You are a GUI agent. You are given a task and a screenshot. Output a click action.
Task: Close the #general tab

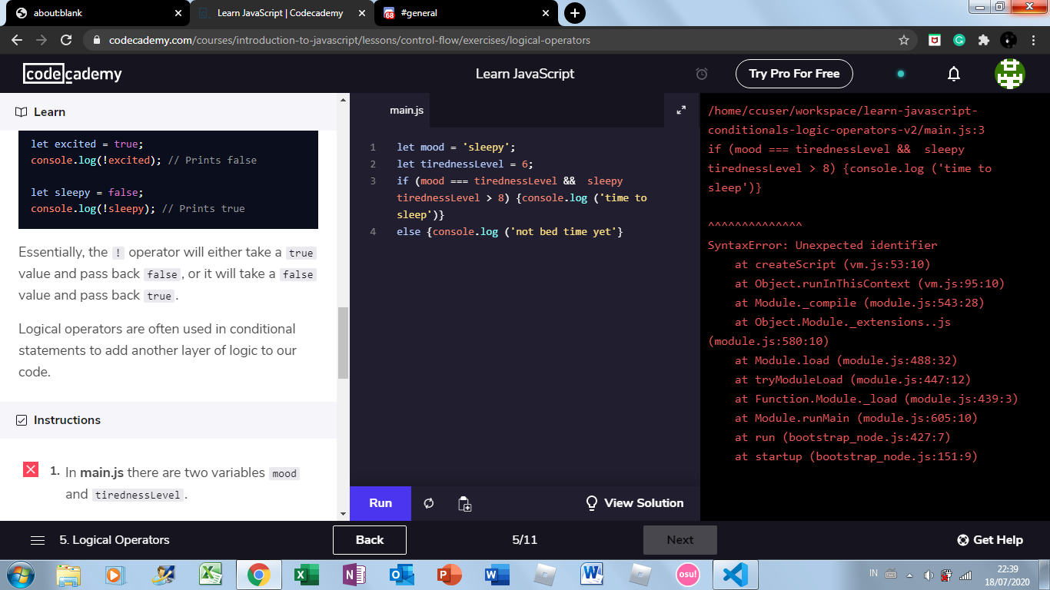pyautogui.click(x=546, y=13)
